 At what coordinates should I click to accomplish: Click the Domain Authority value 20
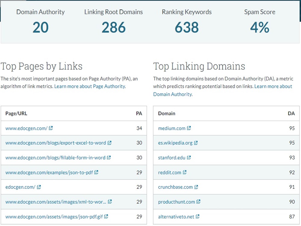pos(41,27)
